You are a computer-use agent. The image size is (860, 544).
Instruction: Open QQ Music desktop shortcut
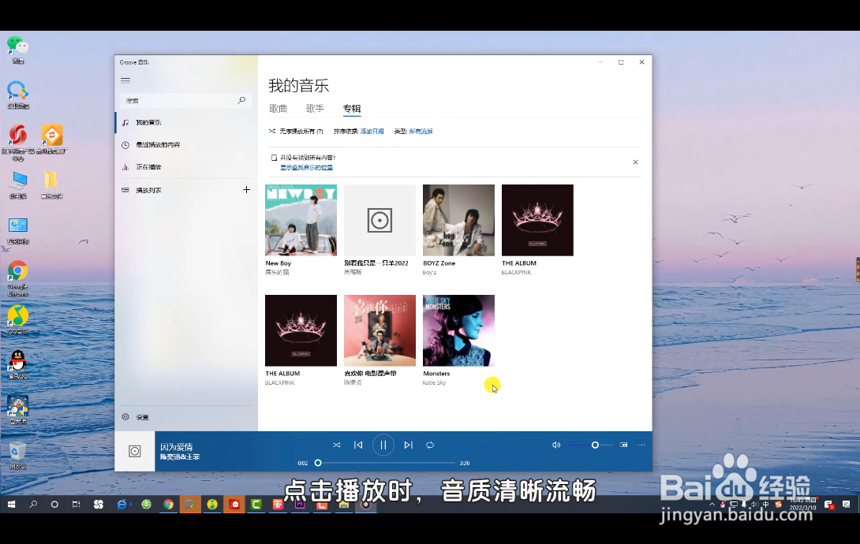click(17, 319)
